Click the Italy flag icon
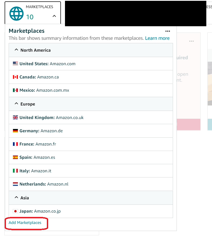 pos(15,171)
